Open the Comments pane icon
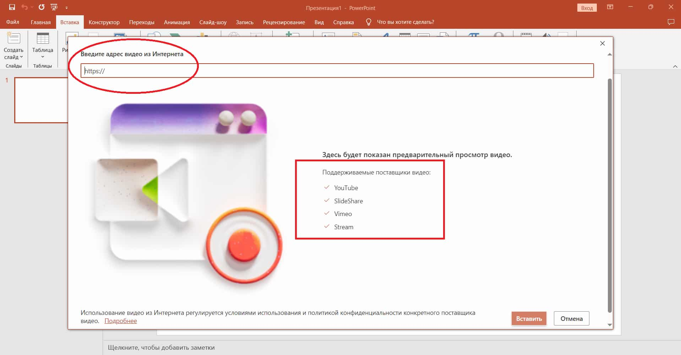Screen dimensions: 681x355 pyautogui.click(x=671, y=22)
